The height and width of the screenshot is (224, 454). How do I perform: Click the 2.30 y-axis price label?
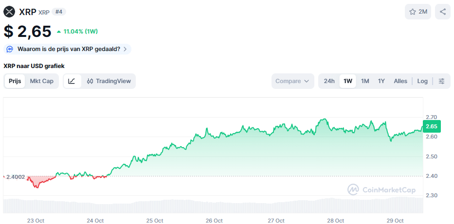pos(432,196)
